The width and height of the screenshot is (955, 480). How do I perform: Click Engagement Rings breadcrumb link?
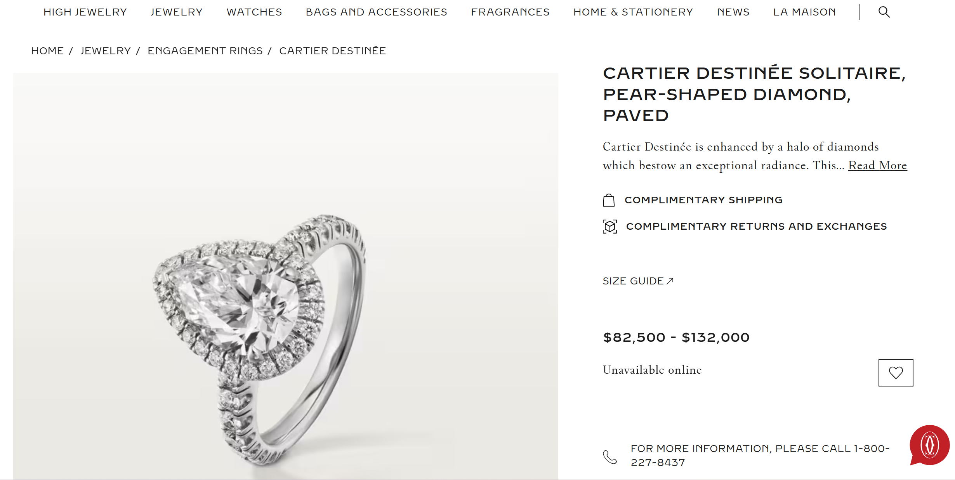point(205,51)
